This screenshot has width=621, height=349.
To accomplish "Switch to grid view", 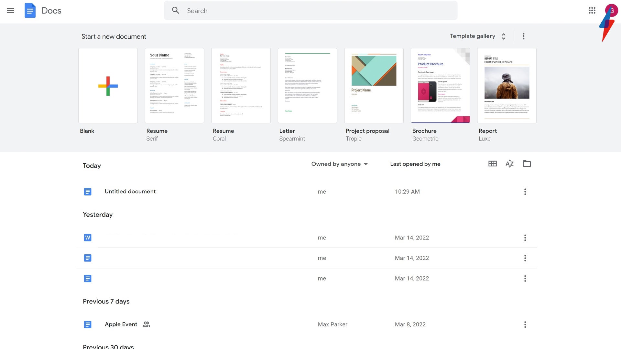I will tap(492, 164).
